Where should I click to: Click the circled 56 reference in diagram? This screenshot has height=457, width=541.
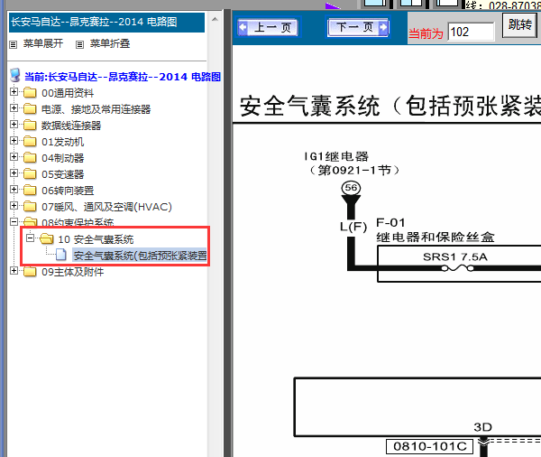351,188
